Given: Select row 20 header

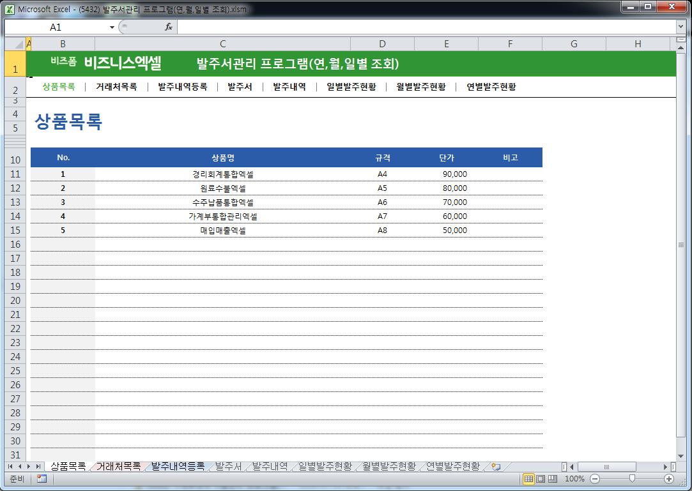Looking at the screenshot, I should point(15,301).
